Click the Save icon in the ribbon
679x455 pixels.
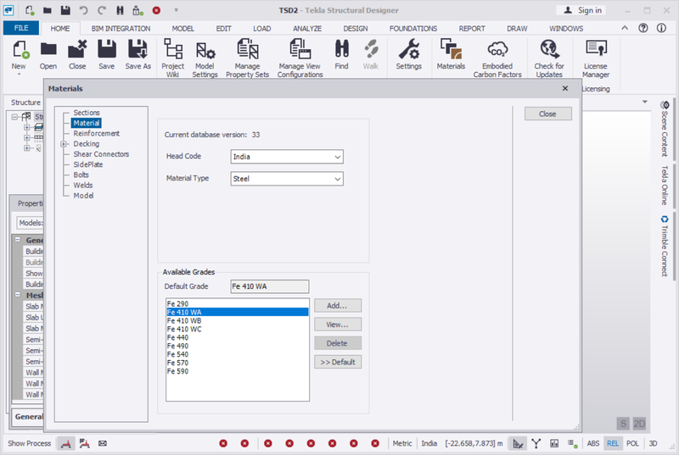(107, 49)
